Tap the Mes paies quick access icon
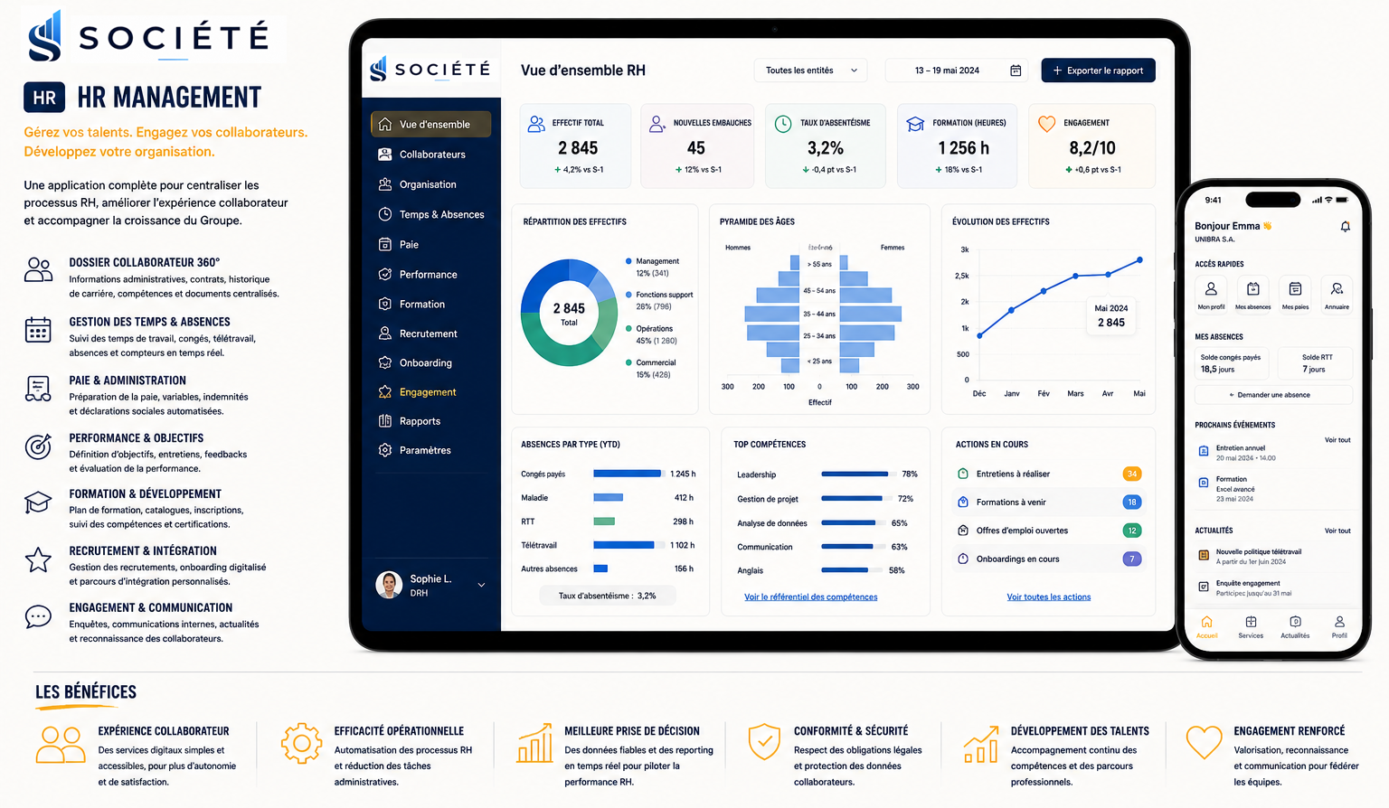Screen dimensions: 1389x808 click(1295, 290)
